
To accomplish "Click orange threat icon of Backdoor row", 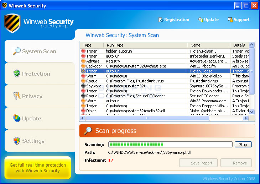I will tap(83, 66).
